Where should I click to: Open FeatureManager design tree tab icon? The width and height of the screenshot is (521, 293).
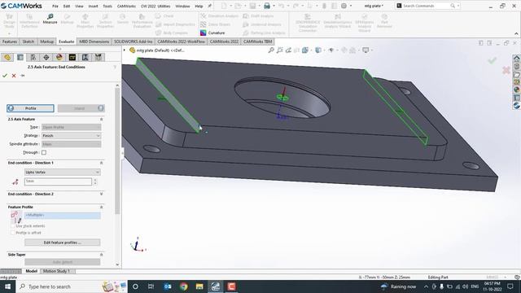point(7,58)
